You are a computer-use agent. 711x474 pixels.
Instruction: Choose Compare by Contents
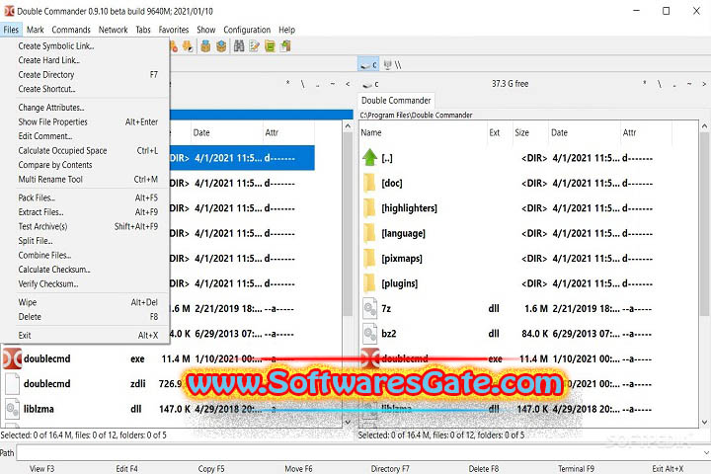(x=85, y=165)
